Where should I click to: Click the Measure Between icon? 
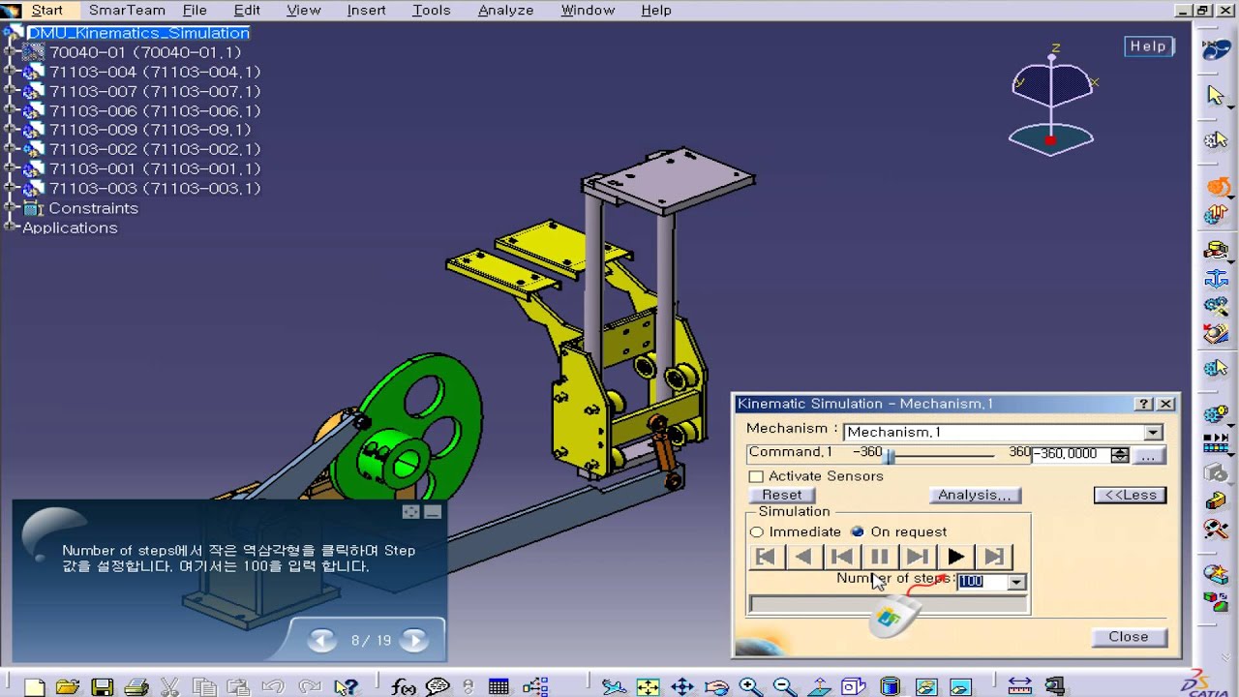pos(1019,687)
